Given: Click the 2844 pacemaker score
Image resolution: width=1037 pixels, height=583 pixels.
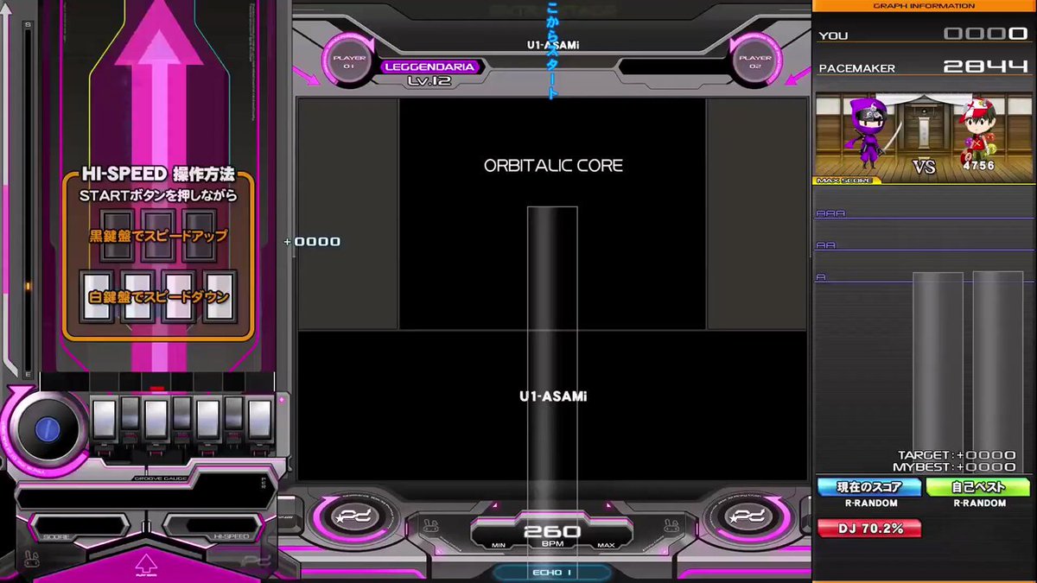Looking at the screenshot, I should tap(986, 67).
